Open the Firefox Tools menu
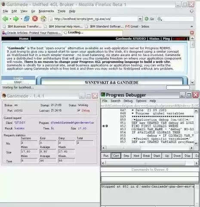The height and width of the screenshot is (207, 200). [62, 11]
